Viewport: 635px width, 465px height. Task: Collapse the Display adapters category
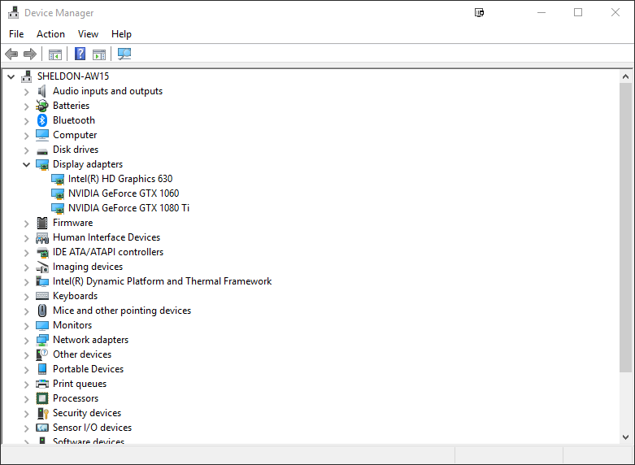coord(26,164)
